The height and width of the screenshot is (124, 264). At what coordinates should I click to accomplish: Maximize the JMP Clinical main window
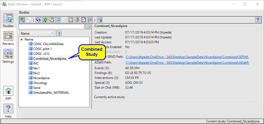pyautogui.click(x=245, y=4)
